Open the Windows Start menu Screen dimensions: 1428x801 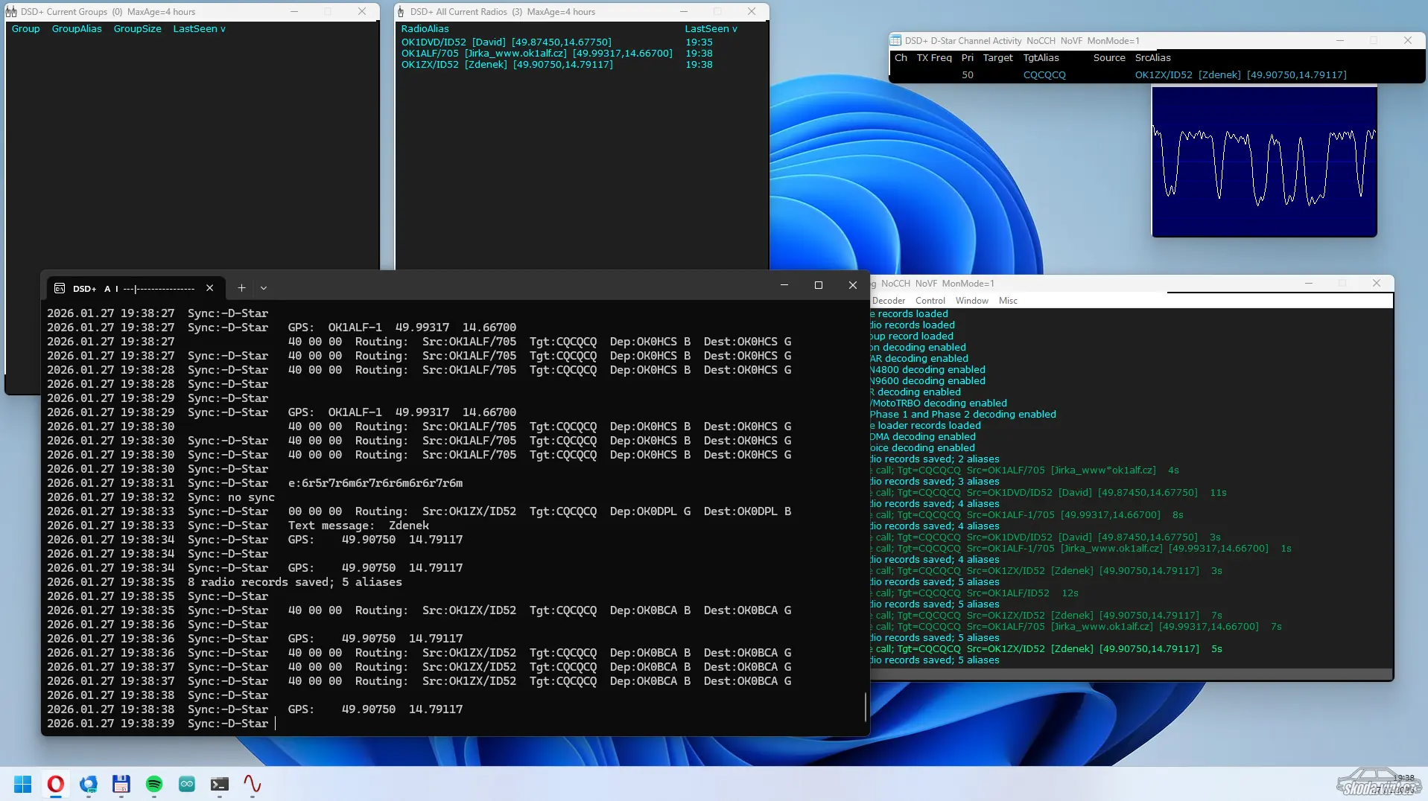[22, 784]
